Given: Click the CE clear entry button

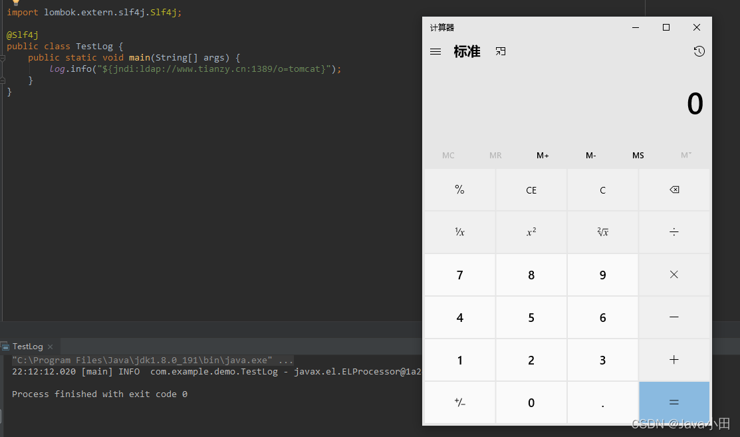Looking at the screenshot, I should (x=531, y=190).
